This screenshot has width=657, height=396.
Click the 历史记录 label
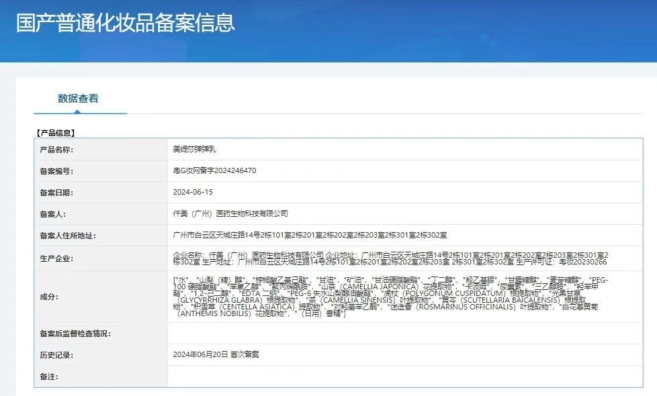(x=56, y=355)
